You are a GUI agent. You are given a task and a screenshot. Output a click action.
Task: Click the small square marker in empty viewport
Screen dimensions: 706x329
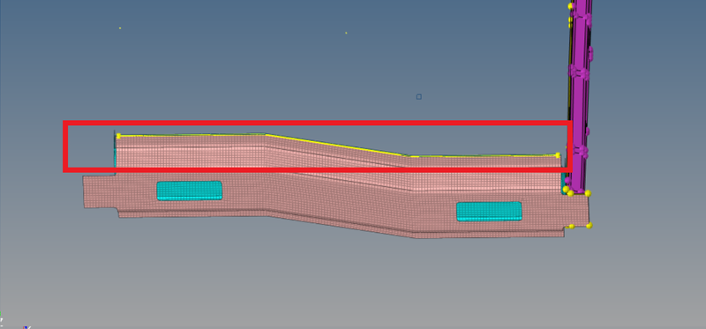[x=418, y=97]
